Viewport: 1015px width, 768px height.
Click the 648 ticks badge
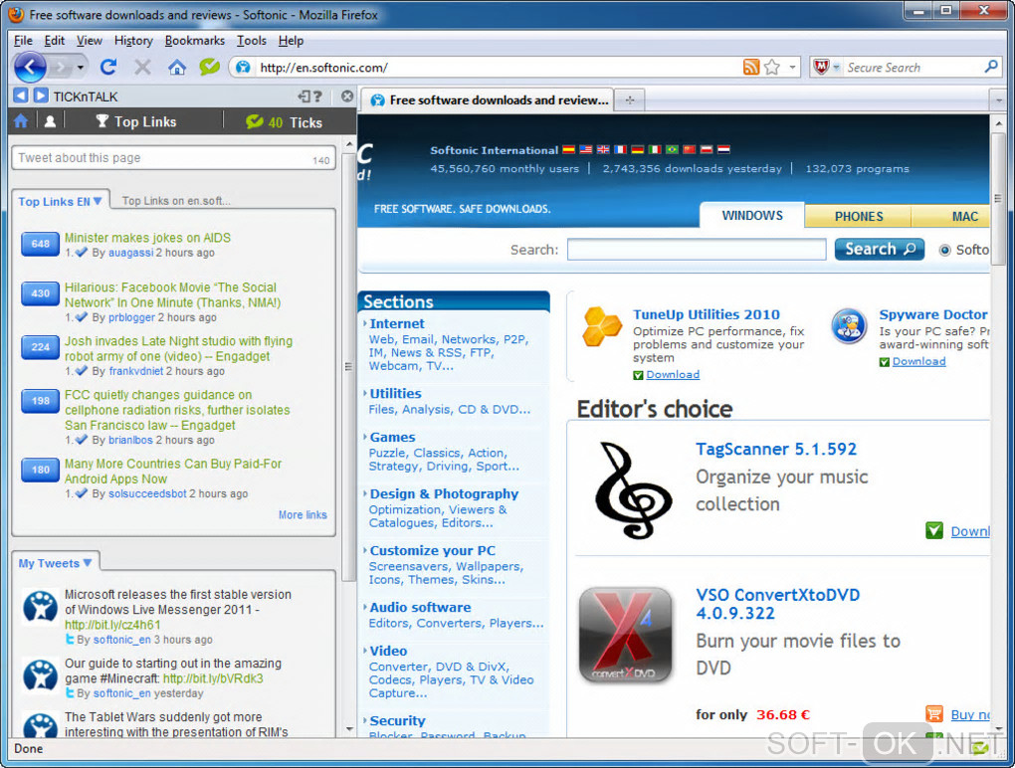pos(40,244)
